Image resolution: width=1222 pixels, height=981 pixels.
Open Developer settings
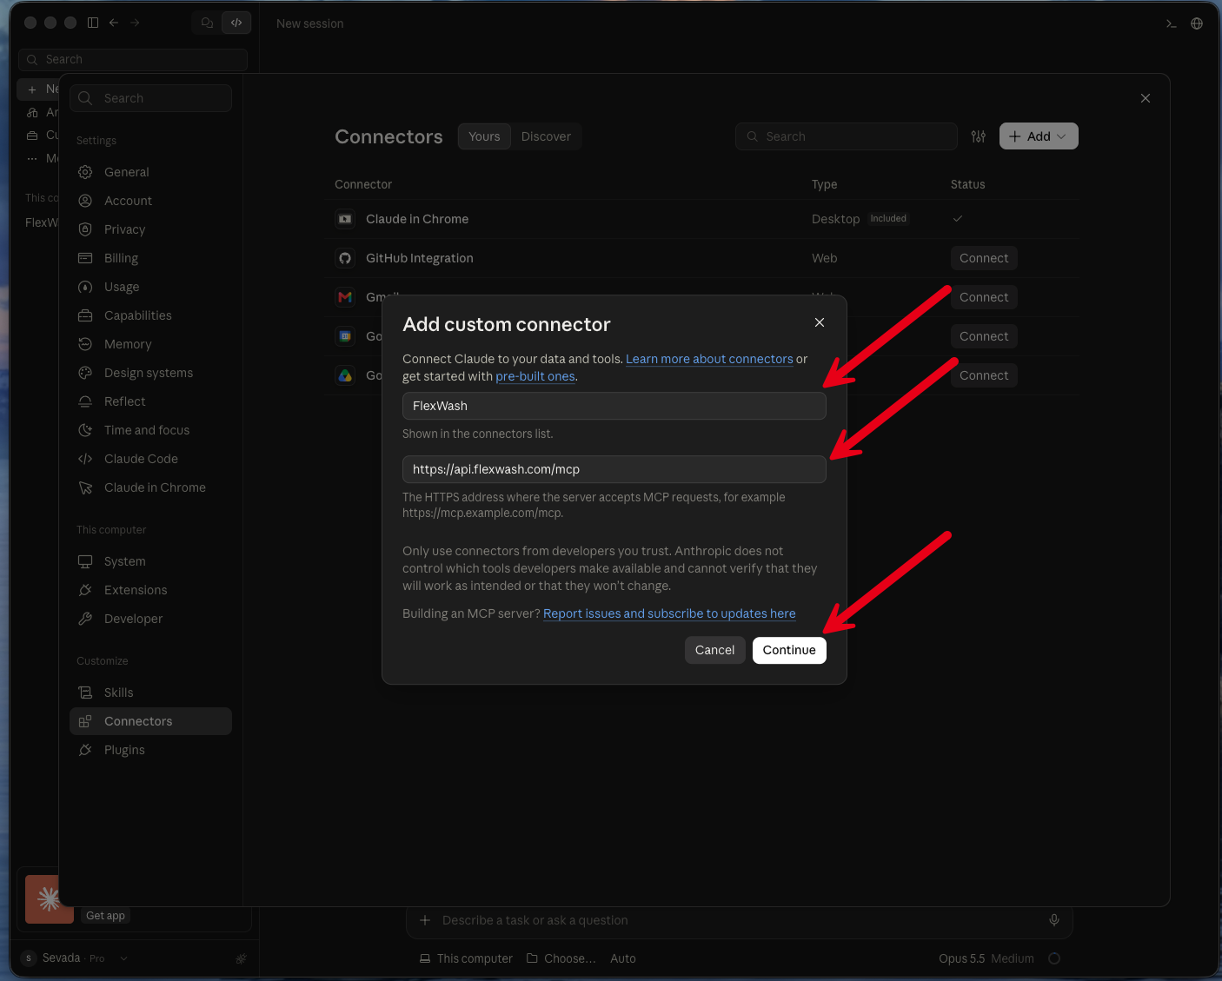150,619
